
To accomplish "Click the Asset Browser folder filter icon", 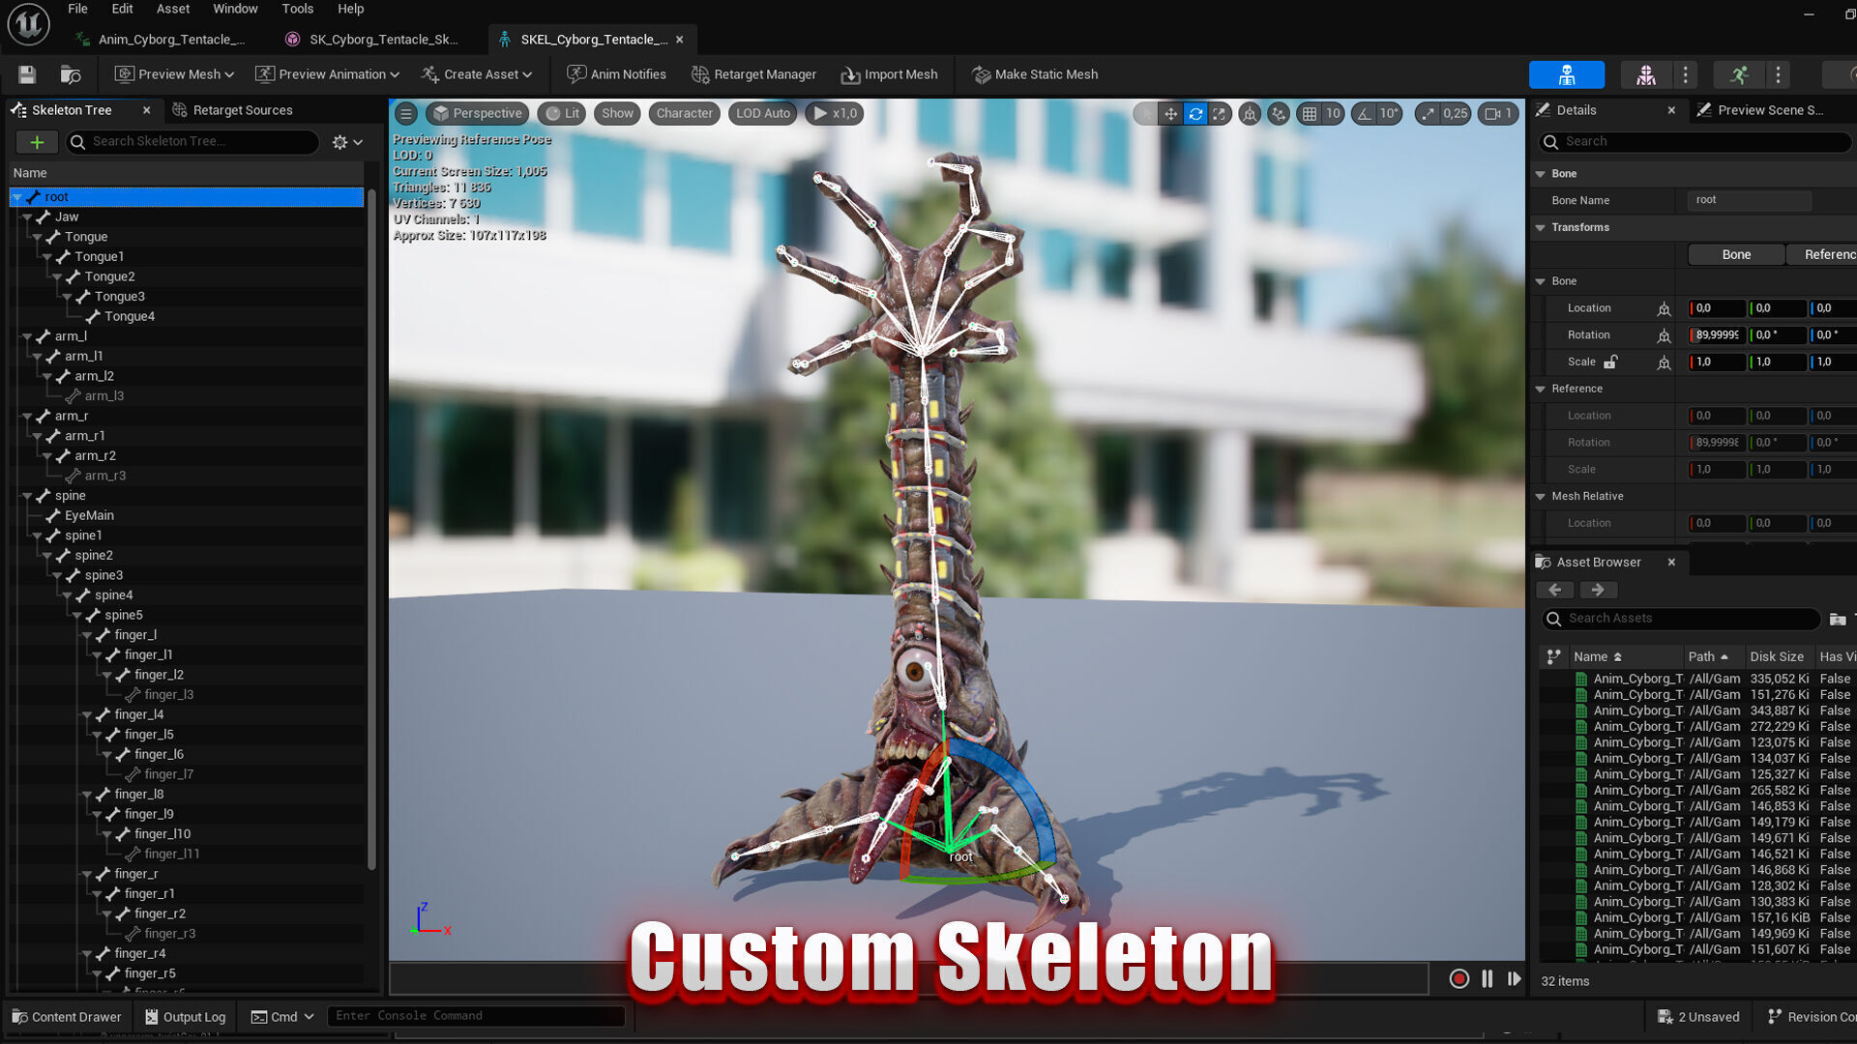I will [x=1838, y=619].
